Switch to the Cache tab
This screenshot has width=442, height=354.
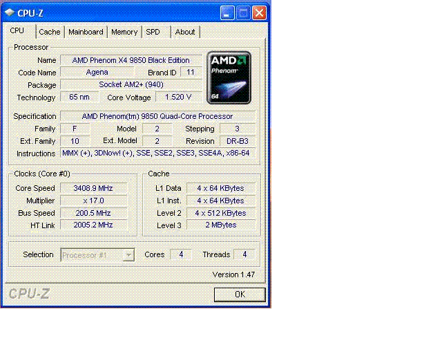(50, 32)
